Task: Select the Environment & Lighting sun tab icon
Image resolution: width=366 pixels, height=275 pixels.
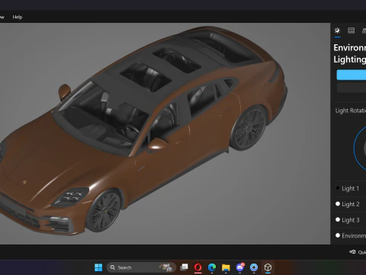Action: [337, 31]
